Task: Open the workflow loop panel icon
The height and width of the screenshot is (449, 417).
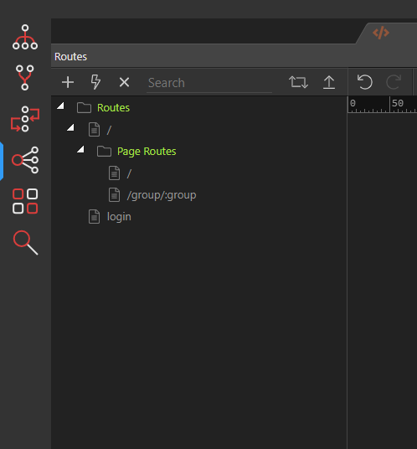Action: [x=25, y=119]
